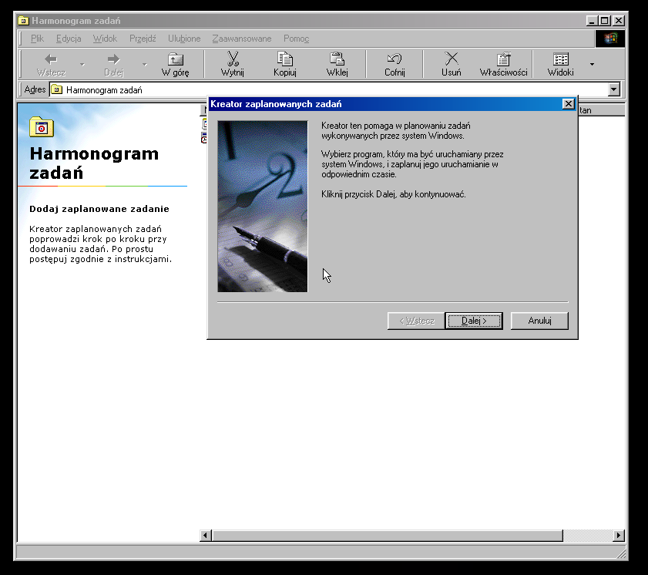Click the Harmonogram zadań title bar icon
The height and width of the screenshot is (575, 648).
24,21
